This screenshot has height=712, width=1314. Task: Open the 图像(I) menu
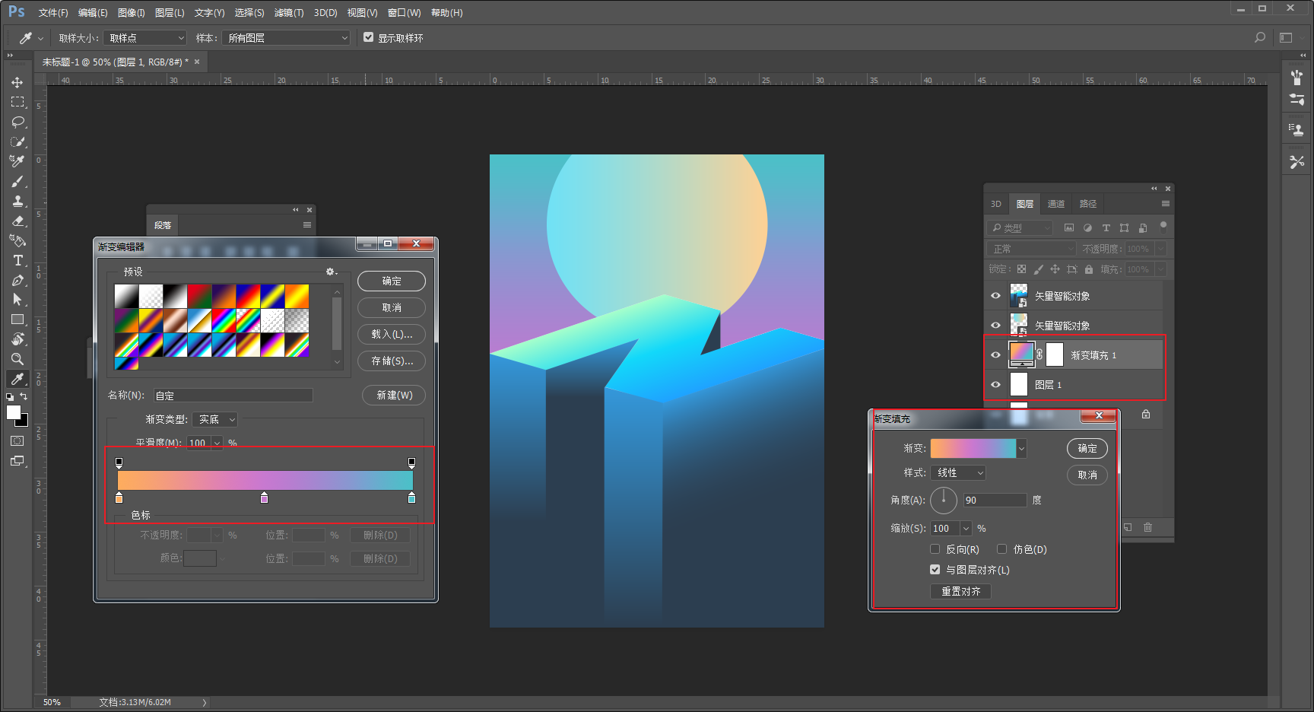(132, 13)
